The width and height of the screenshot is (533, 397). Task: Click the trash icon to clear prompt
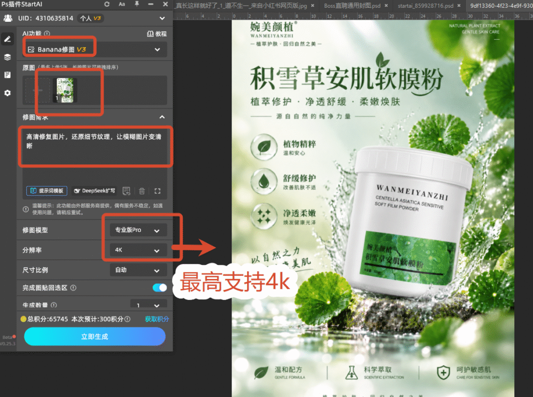142,191
